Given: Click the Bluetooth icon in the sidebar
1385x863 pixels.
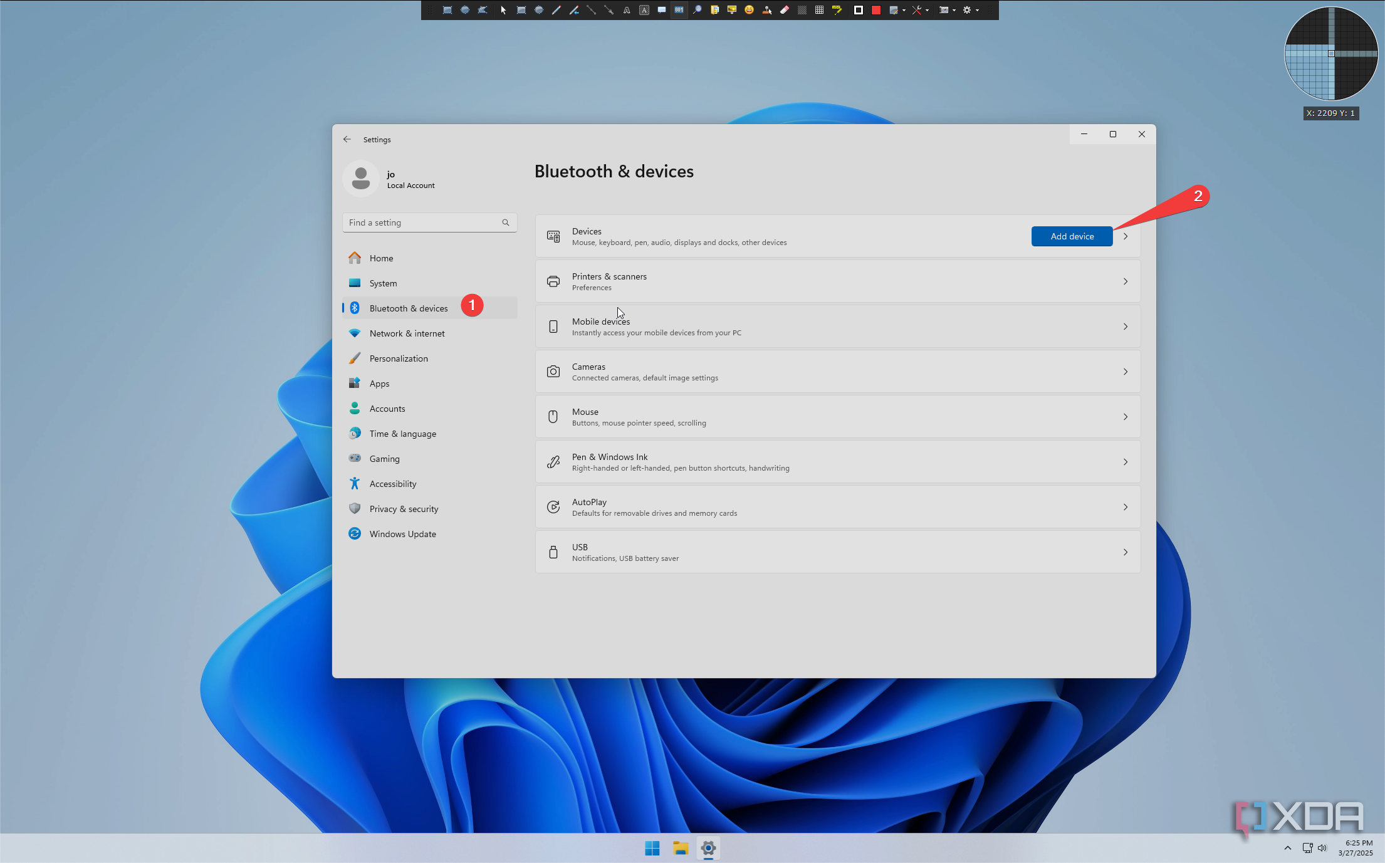Looking at the screenshot, I should 355,308.
